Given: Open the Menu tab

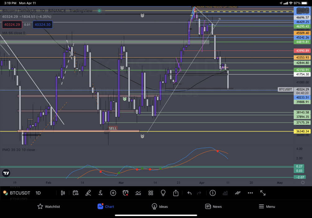Looking at the screenshot, I should tap(267, 207).
